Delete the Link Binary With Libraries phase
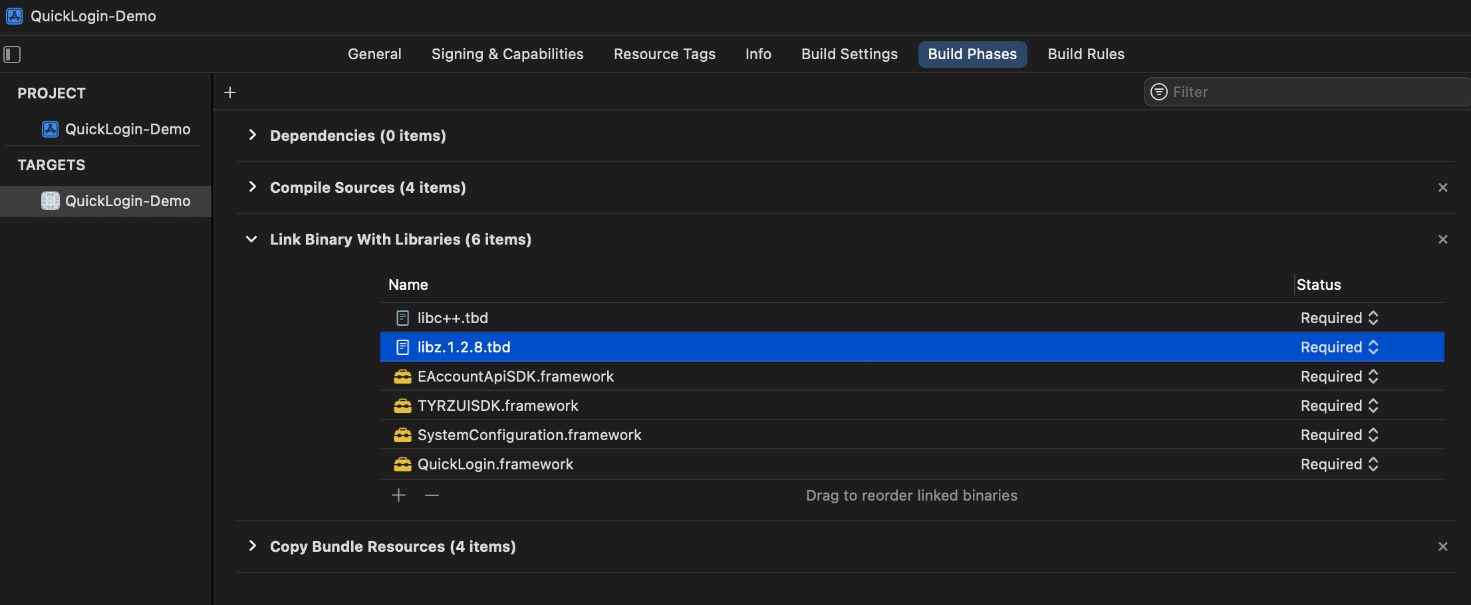1471x605 pixels. pos(1443,239)
